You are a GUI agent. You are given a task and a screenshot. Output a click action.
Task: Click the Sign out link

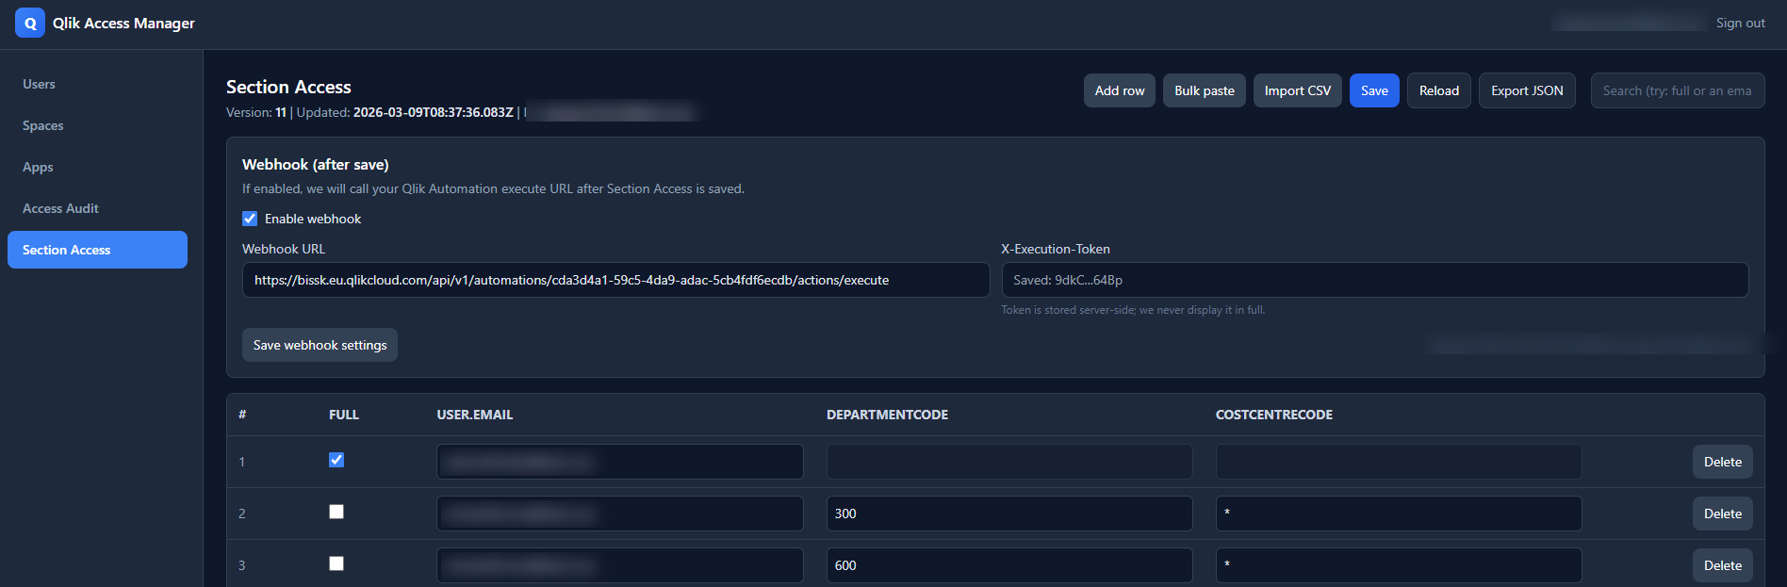point(1740,23)
